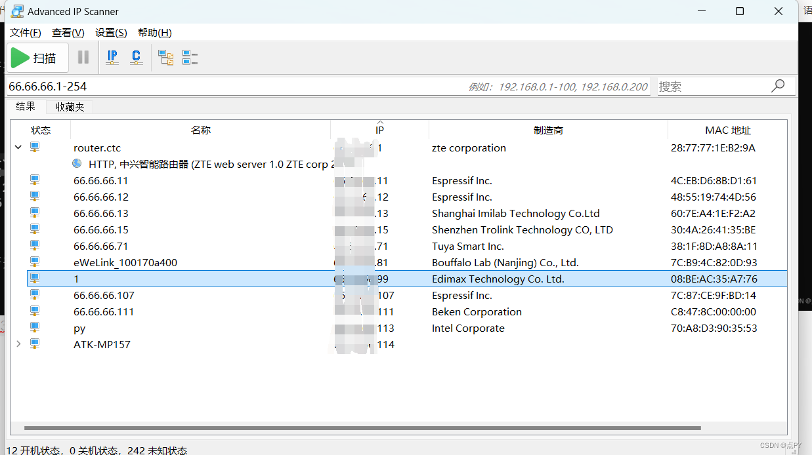812x455 pixels.
Task: Click MAC address 7C:87:CE:9F:BD:14
Action: [714, 295]
